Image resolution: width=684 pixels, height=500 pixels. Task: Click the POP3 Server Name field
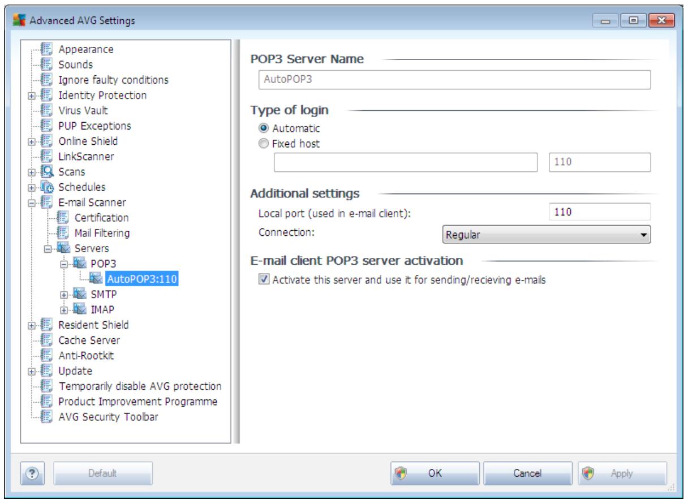point(454,80)
